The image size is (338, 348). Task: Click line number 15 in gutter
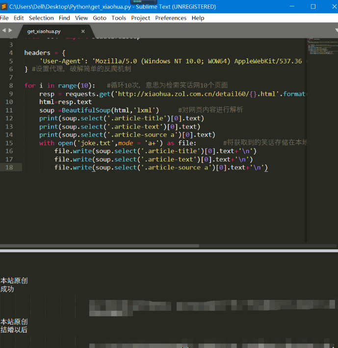pos(9,143)
